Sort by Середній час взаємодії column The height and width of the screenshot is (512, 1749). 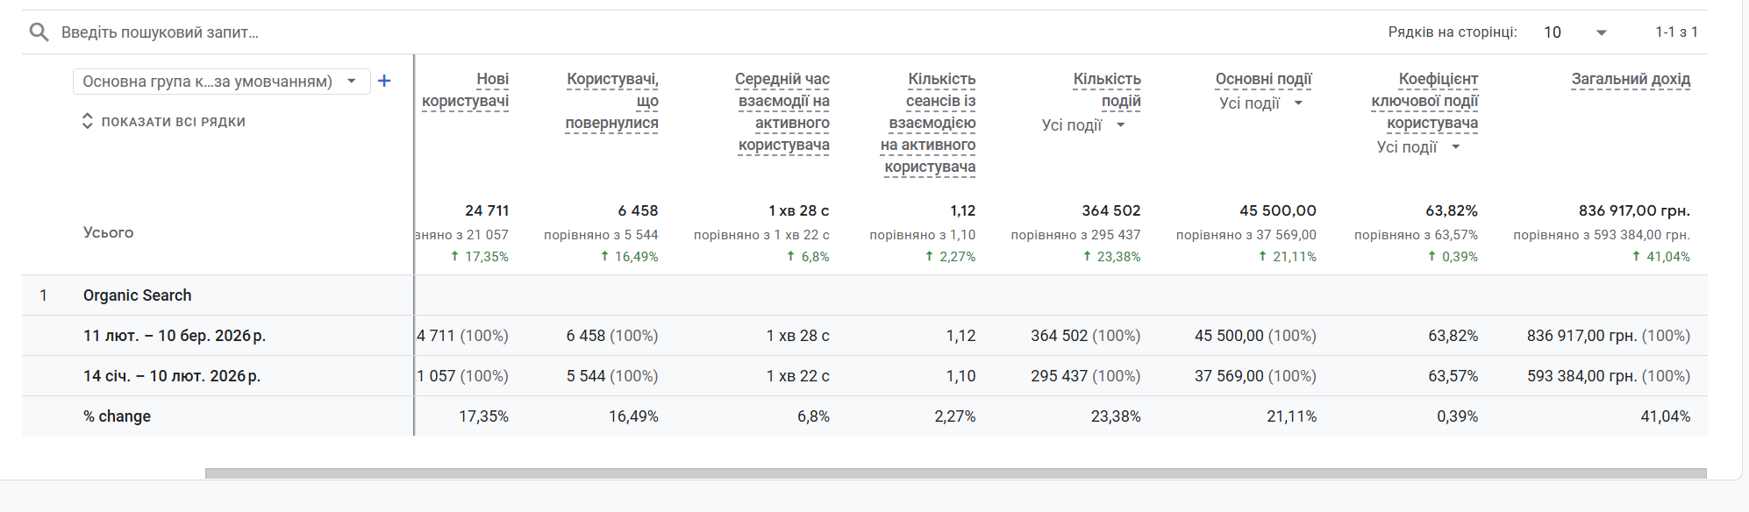tap(783, 111)
